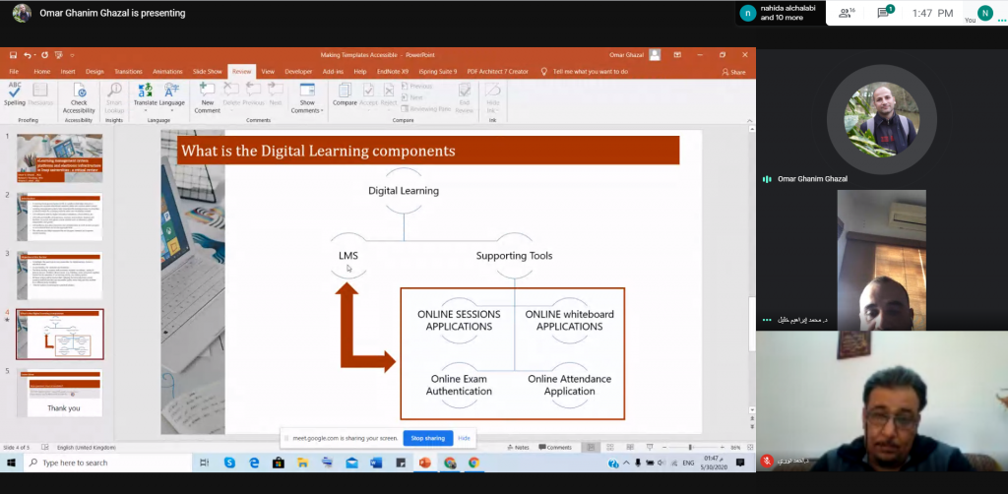Click the Save icon in Quick Access
1008x494 pixels.
(14, 55)
